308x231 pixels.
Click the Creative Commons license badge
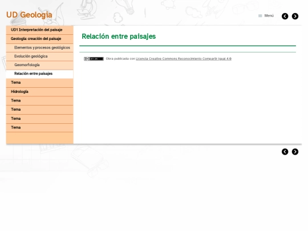pos(94,59)
